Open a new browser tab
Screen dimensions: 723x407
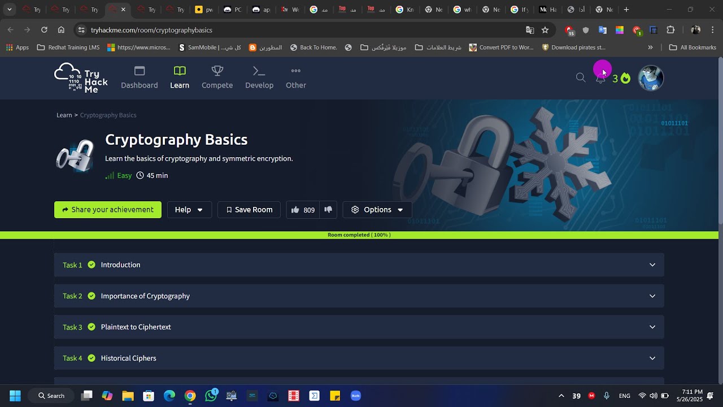(x=626, y=10)
